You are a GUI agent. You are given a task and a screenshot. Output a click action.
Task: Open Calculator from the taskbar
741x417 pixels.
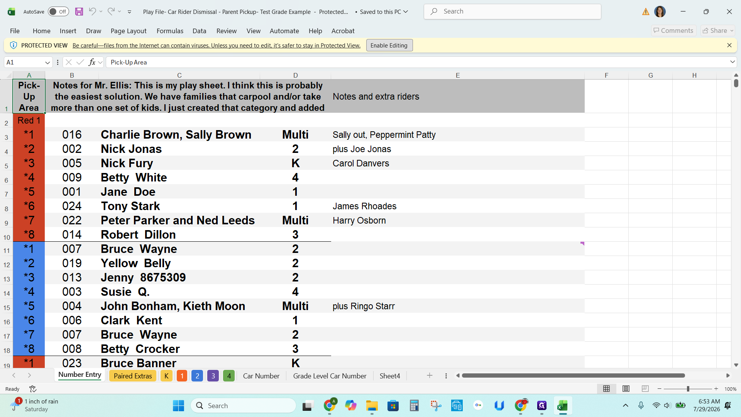click(414, 406)
